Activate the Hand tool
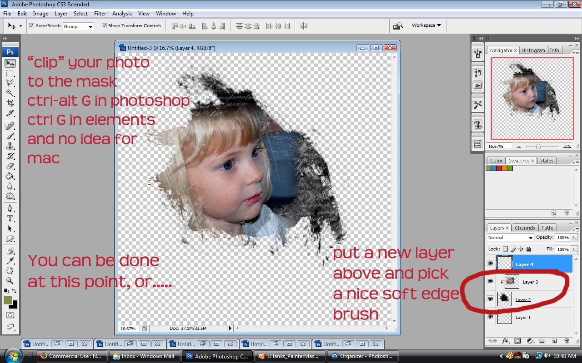582x363 pixels. (x=10, y=270)
